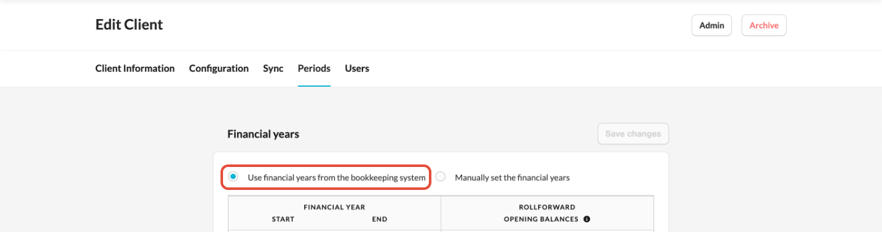The height and width of the screenshot is (232, 882).
Task: Click the 'Manually set the financial years' label text
Action: (512, 178)
